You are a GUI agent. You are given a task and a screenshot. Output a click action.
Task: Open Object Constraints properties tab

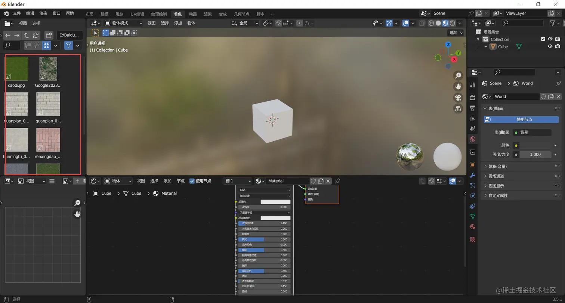[x=473, y=206]
